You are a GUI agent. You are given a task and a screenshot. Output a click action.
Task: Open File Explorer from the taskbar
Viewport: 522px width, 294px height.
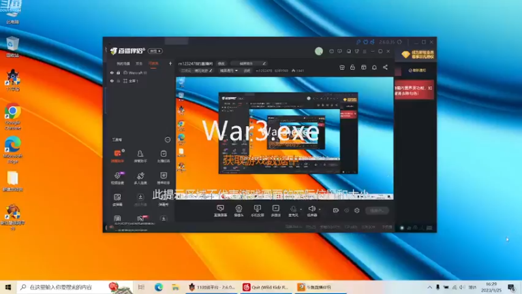(176, 287)
